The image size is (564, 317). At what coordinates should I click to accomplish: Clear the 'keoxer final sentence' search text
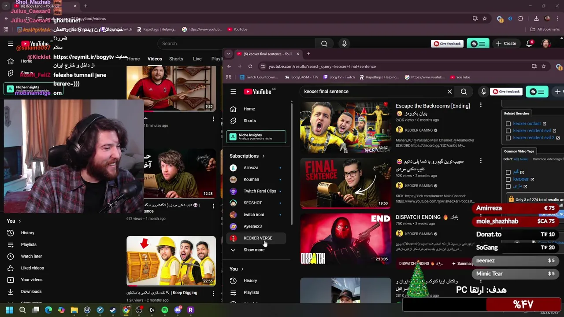coord(449,92)
